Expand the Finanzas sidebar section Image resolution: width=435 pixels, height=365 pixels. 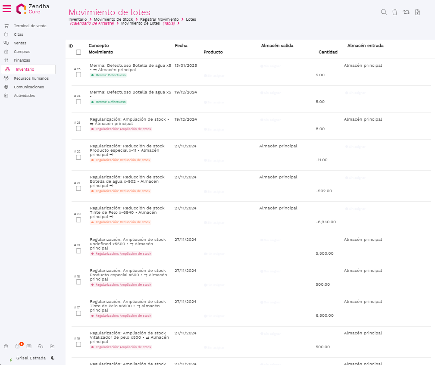pos(22,60)
